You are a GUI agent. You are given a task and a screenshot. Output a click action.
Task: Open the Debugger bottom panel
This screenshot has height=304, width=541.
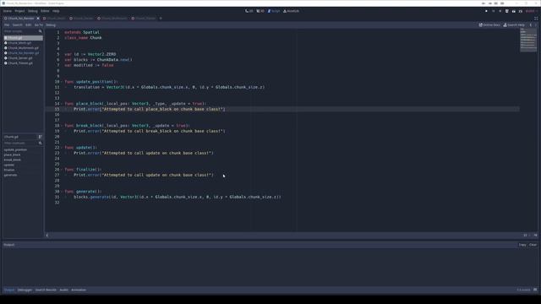click(x=25, y=290)
